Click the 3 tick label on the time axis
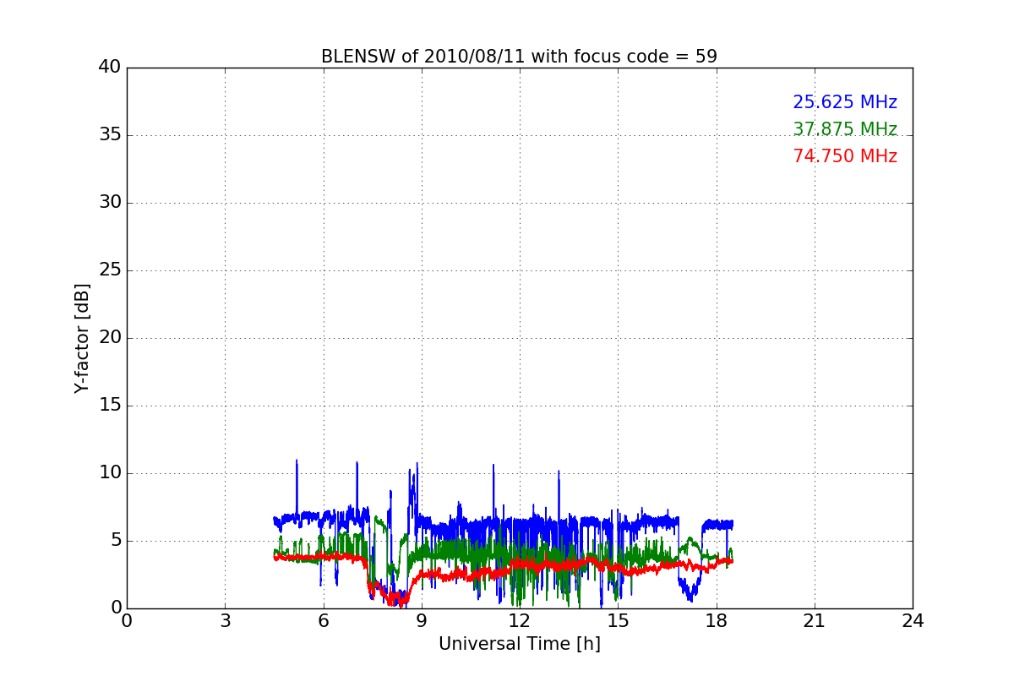The image size is (1014, 676). 225,621
